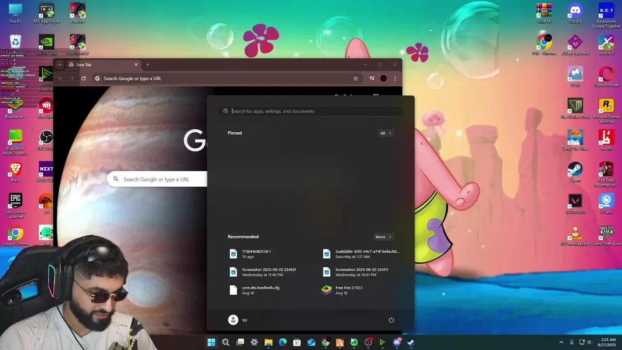Show hidden system tray icons chevron
This screenshot has width=622, height=350.
pos(561,342)
